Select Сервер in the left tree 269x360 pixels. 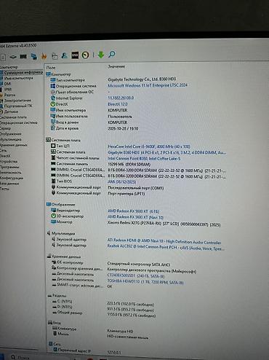5,128
